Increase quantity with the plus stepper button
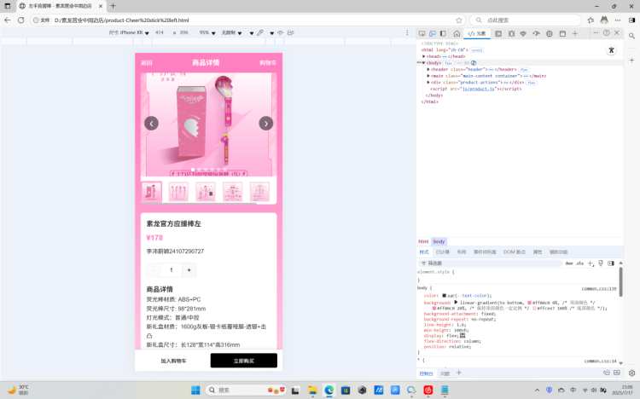The width and height of the screenshot is (640, 399). [189, 270]
